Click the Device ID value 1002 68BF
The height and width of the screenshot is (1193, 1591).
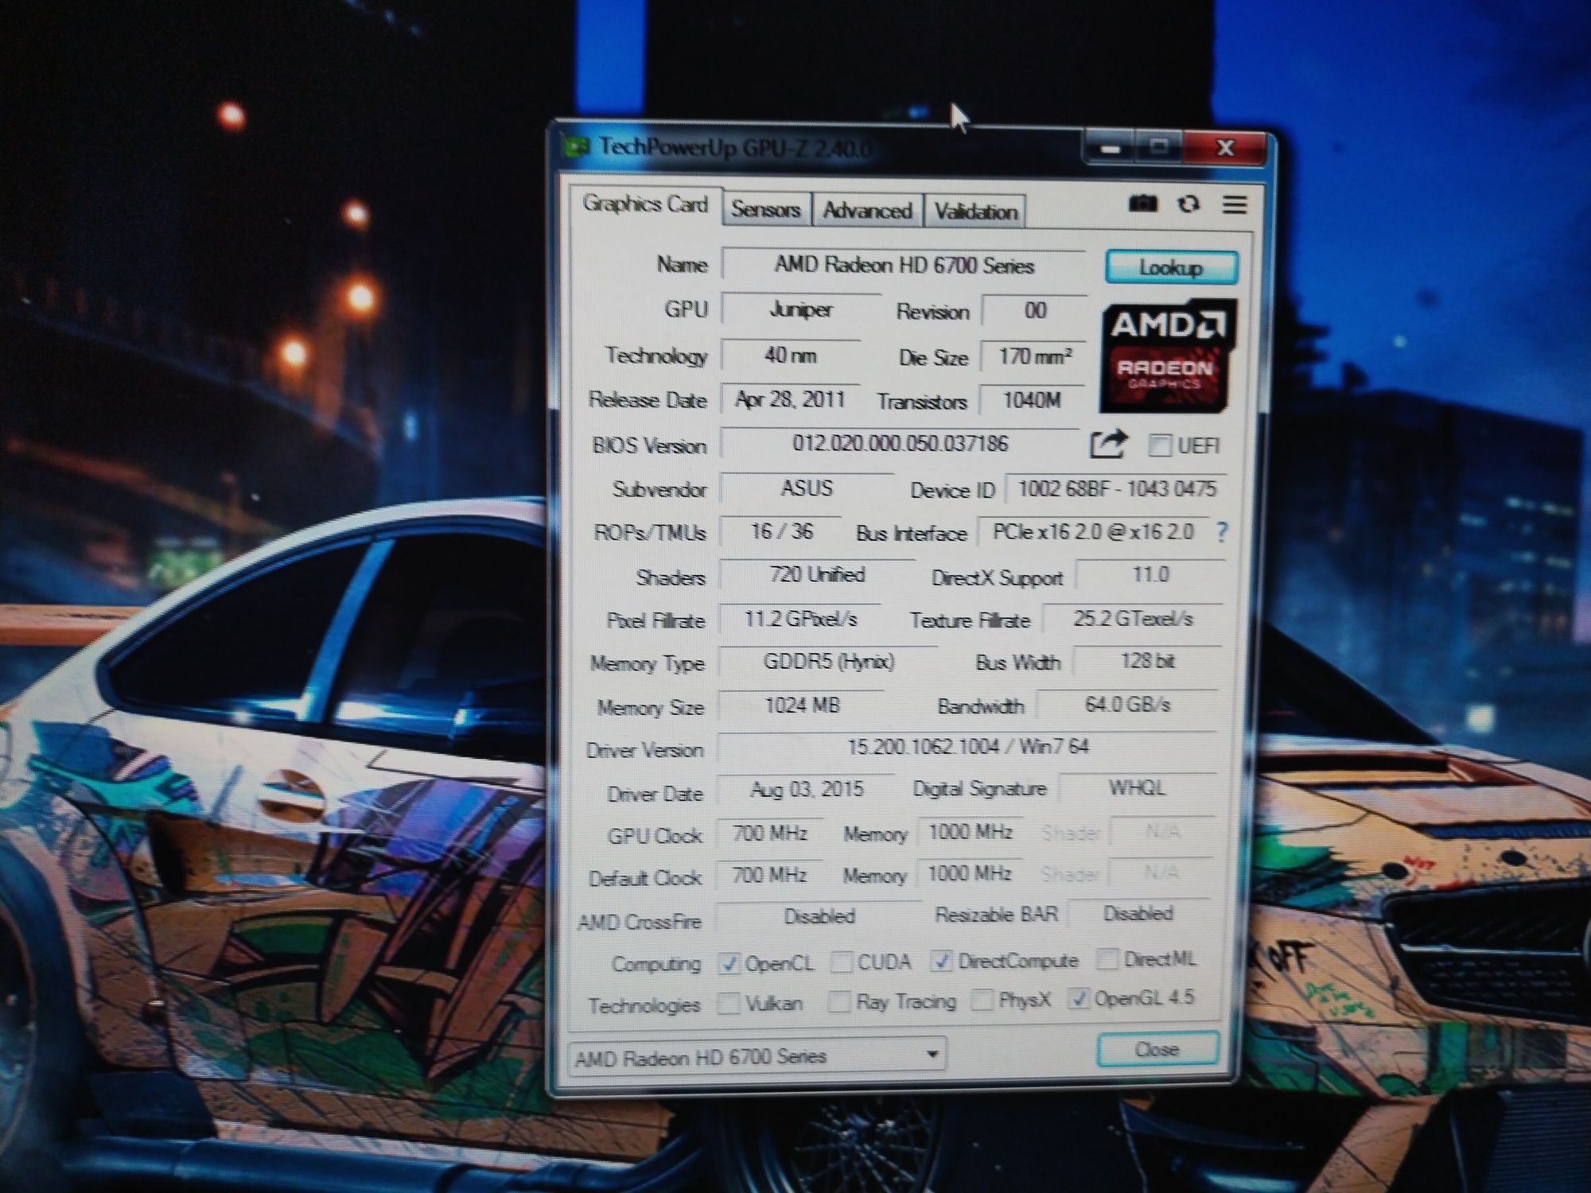(1116, 488)
